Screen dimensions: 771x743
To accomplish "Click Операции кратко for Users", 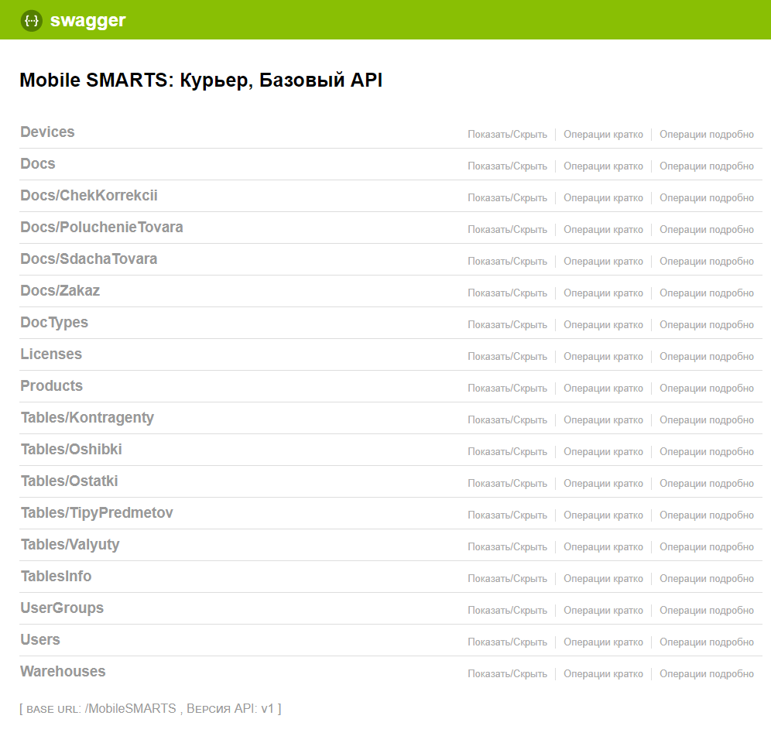I will pos(603,642).
